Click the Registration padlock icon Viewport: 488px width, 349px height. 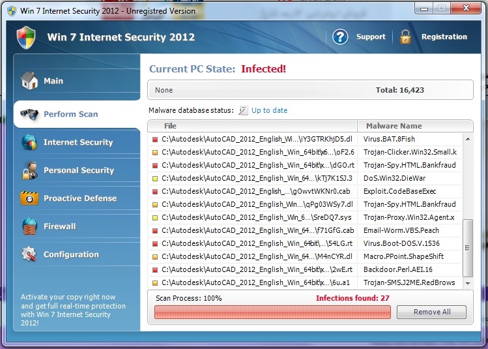click(405, 37)
